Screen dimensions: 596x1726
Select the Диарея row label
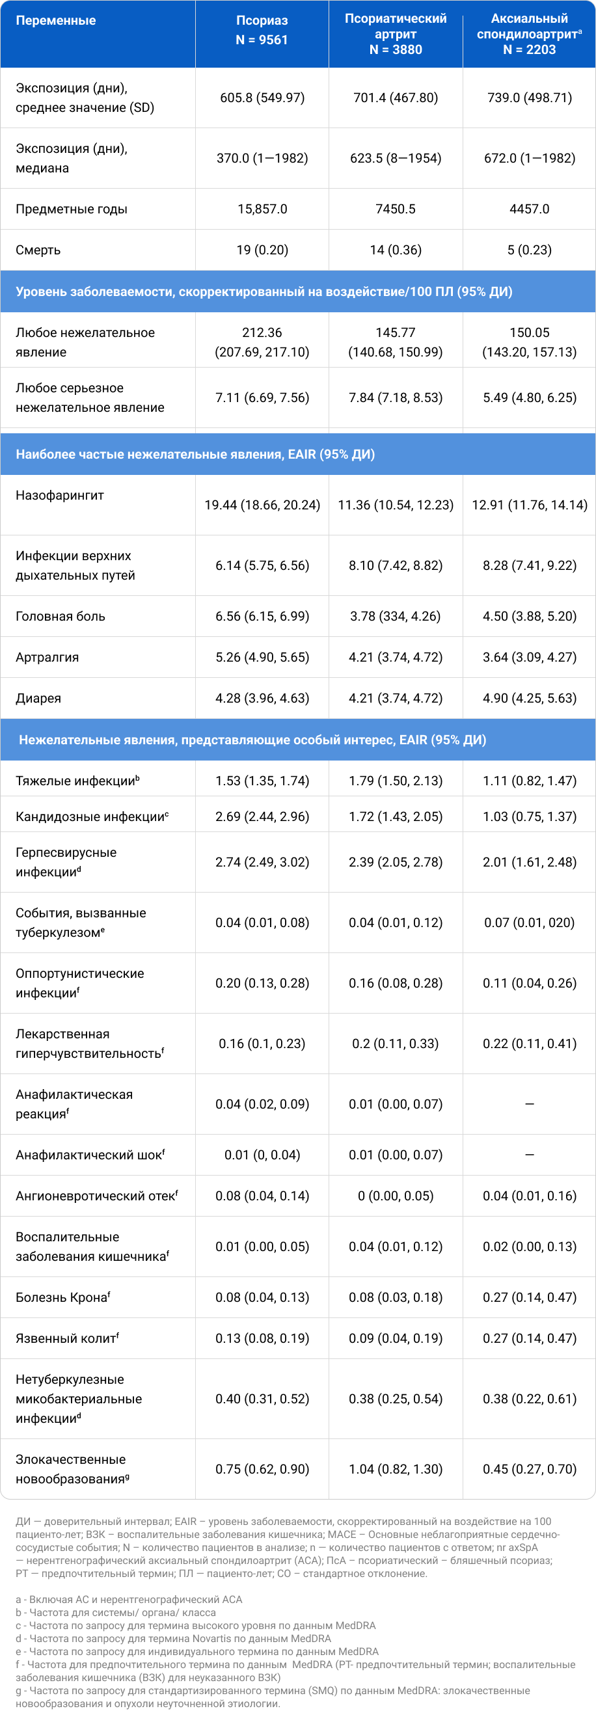point(38,698)
